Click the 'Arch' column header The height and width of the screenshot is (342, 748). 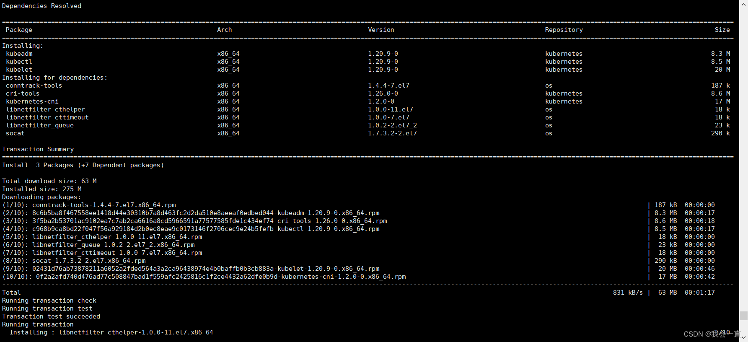[x=225, y=30]
